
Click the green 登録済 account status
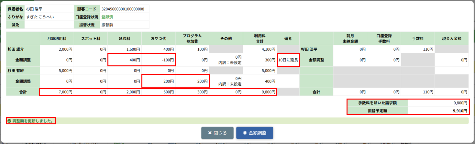[107, 17]
